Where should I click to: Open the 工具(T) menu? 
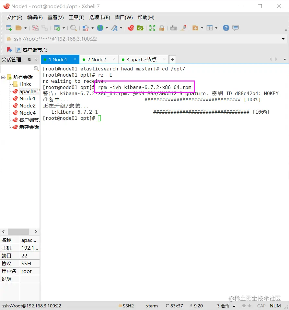76,18
